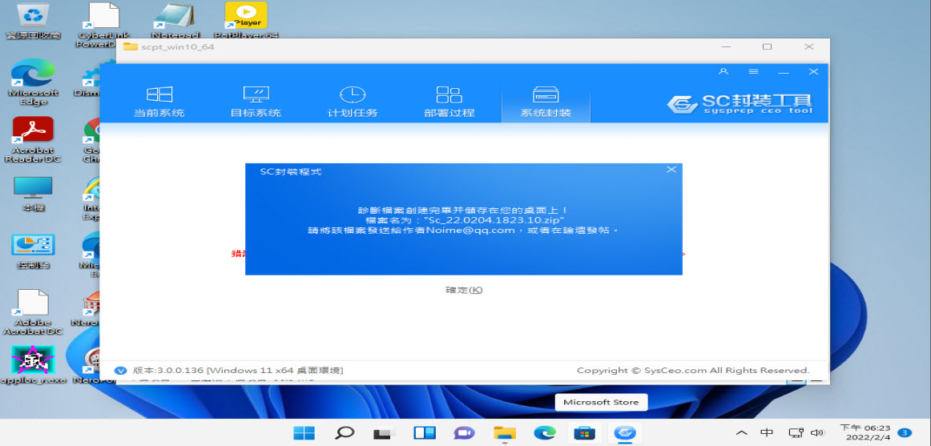
Task: Click the scpt_win10_64 folder window title
Action: pyautogui.click(x=178, y=46)
